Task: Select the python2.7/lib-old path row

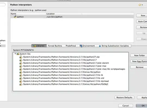Action: click(x=63, y=78)
